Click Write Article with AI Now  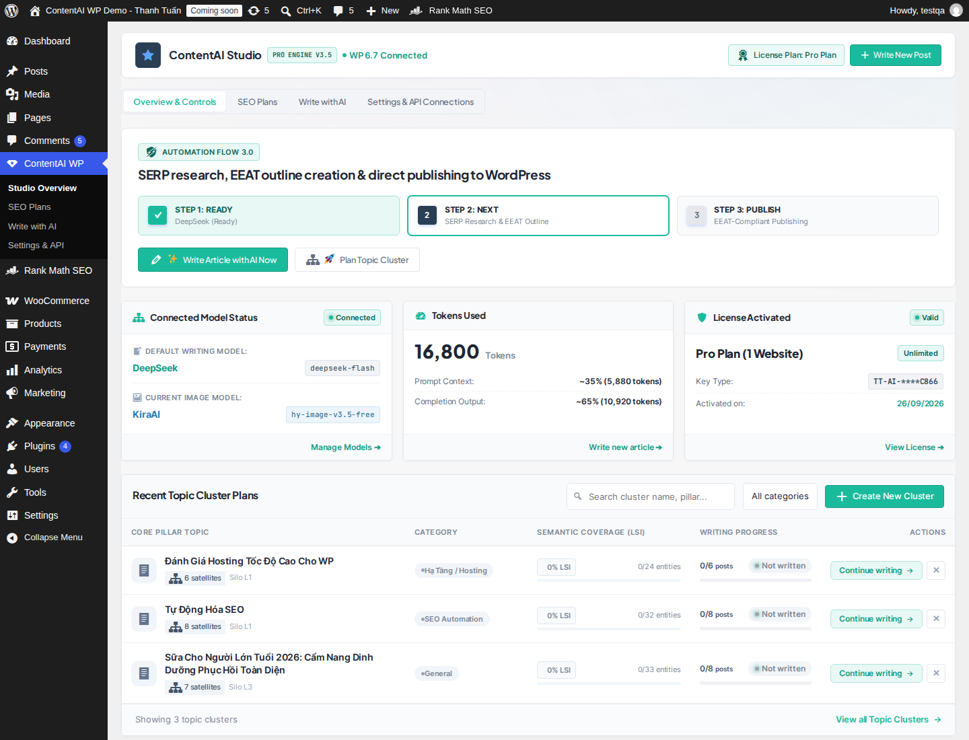click(213, 260)
